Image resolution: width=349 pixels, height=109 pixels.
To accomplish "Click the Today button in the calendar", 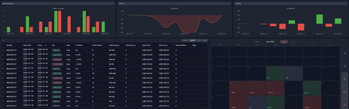I will click(257, 42).
